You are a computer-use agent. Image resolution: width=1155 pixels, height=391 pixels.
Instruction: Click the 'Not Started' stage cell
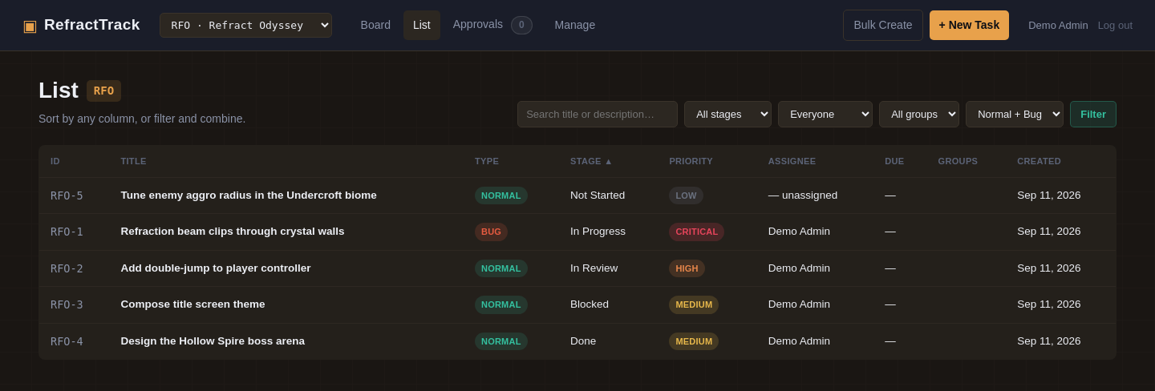click(598, 195)
